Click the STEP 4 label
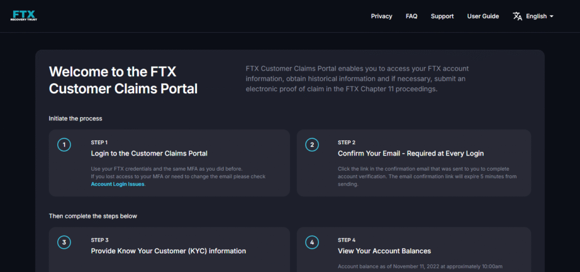The image size is (580, 272). [347, 240]
